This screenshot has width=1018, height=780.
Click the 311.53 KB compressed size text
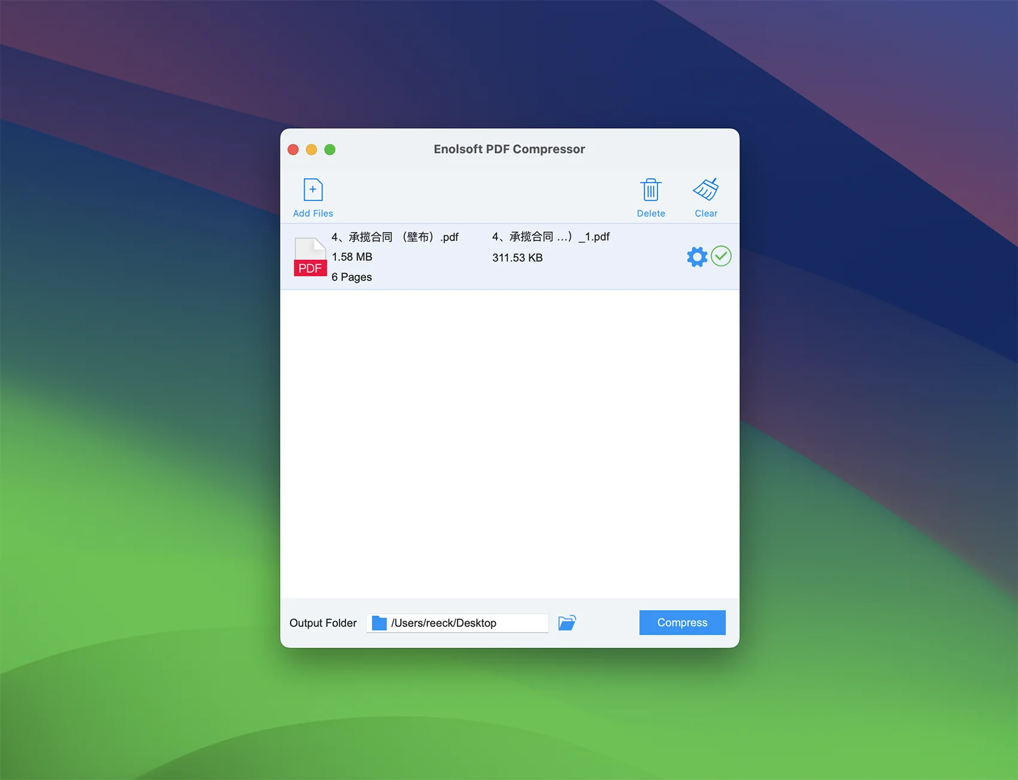(517, 258)
